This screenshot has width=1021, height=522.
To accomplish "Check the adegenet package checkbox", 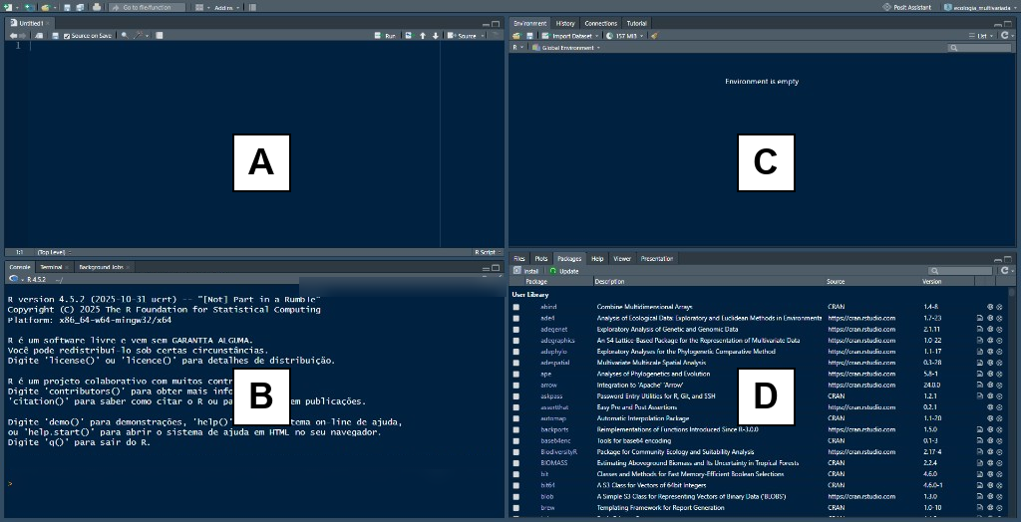I will click(516, 330).
